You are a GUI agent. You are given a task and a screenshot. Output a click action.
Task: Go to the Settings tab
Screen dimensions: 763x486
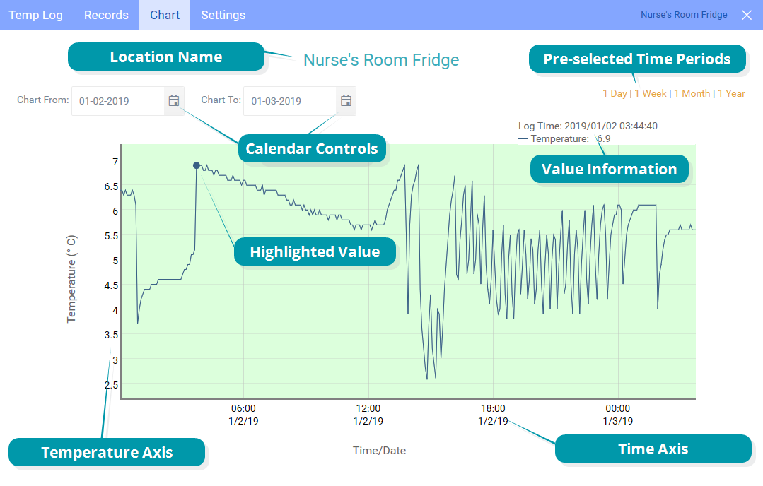(x=223, y=15)
